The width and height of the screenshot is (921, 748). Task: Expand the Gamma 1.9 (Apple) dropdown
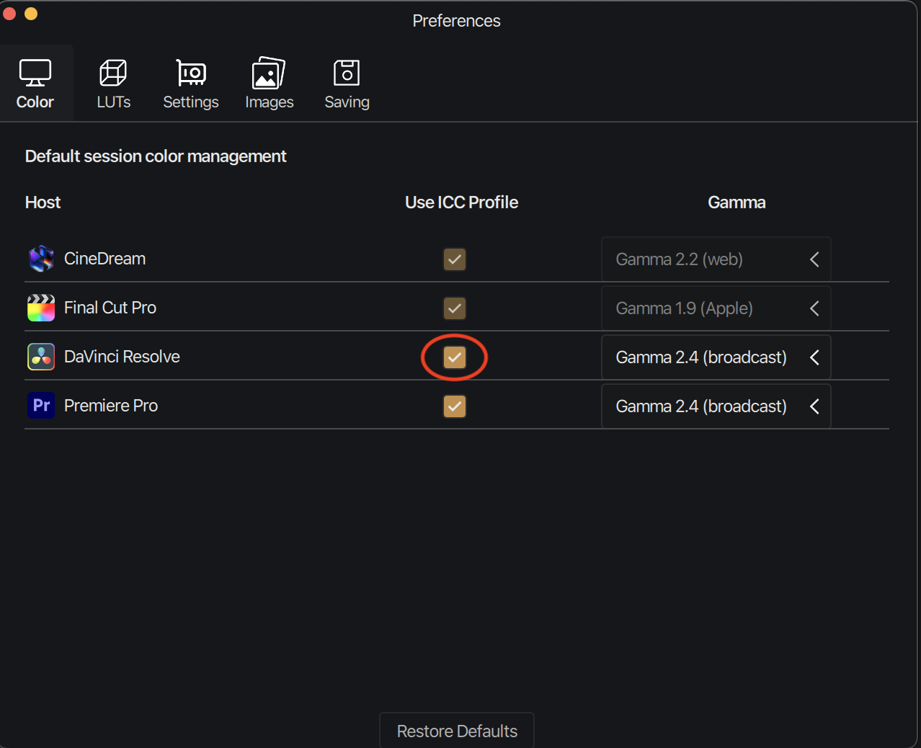(716, 308)
